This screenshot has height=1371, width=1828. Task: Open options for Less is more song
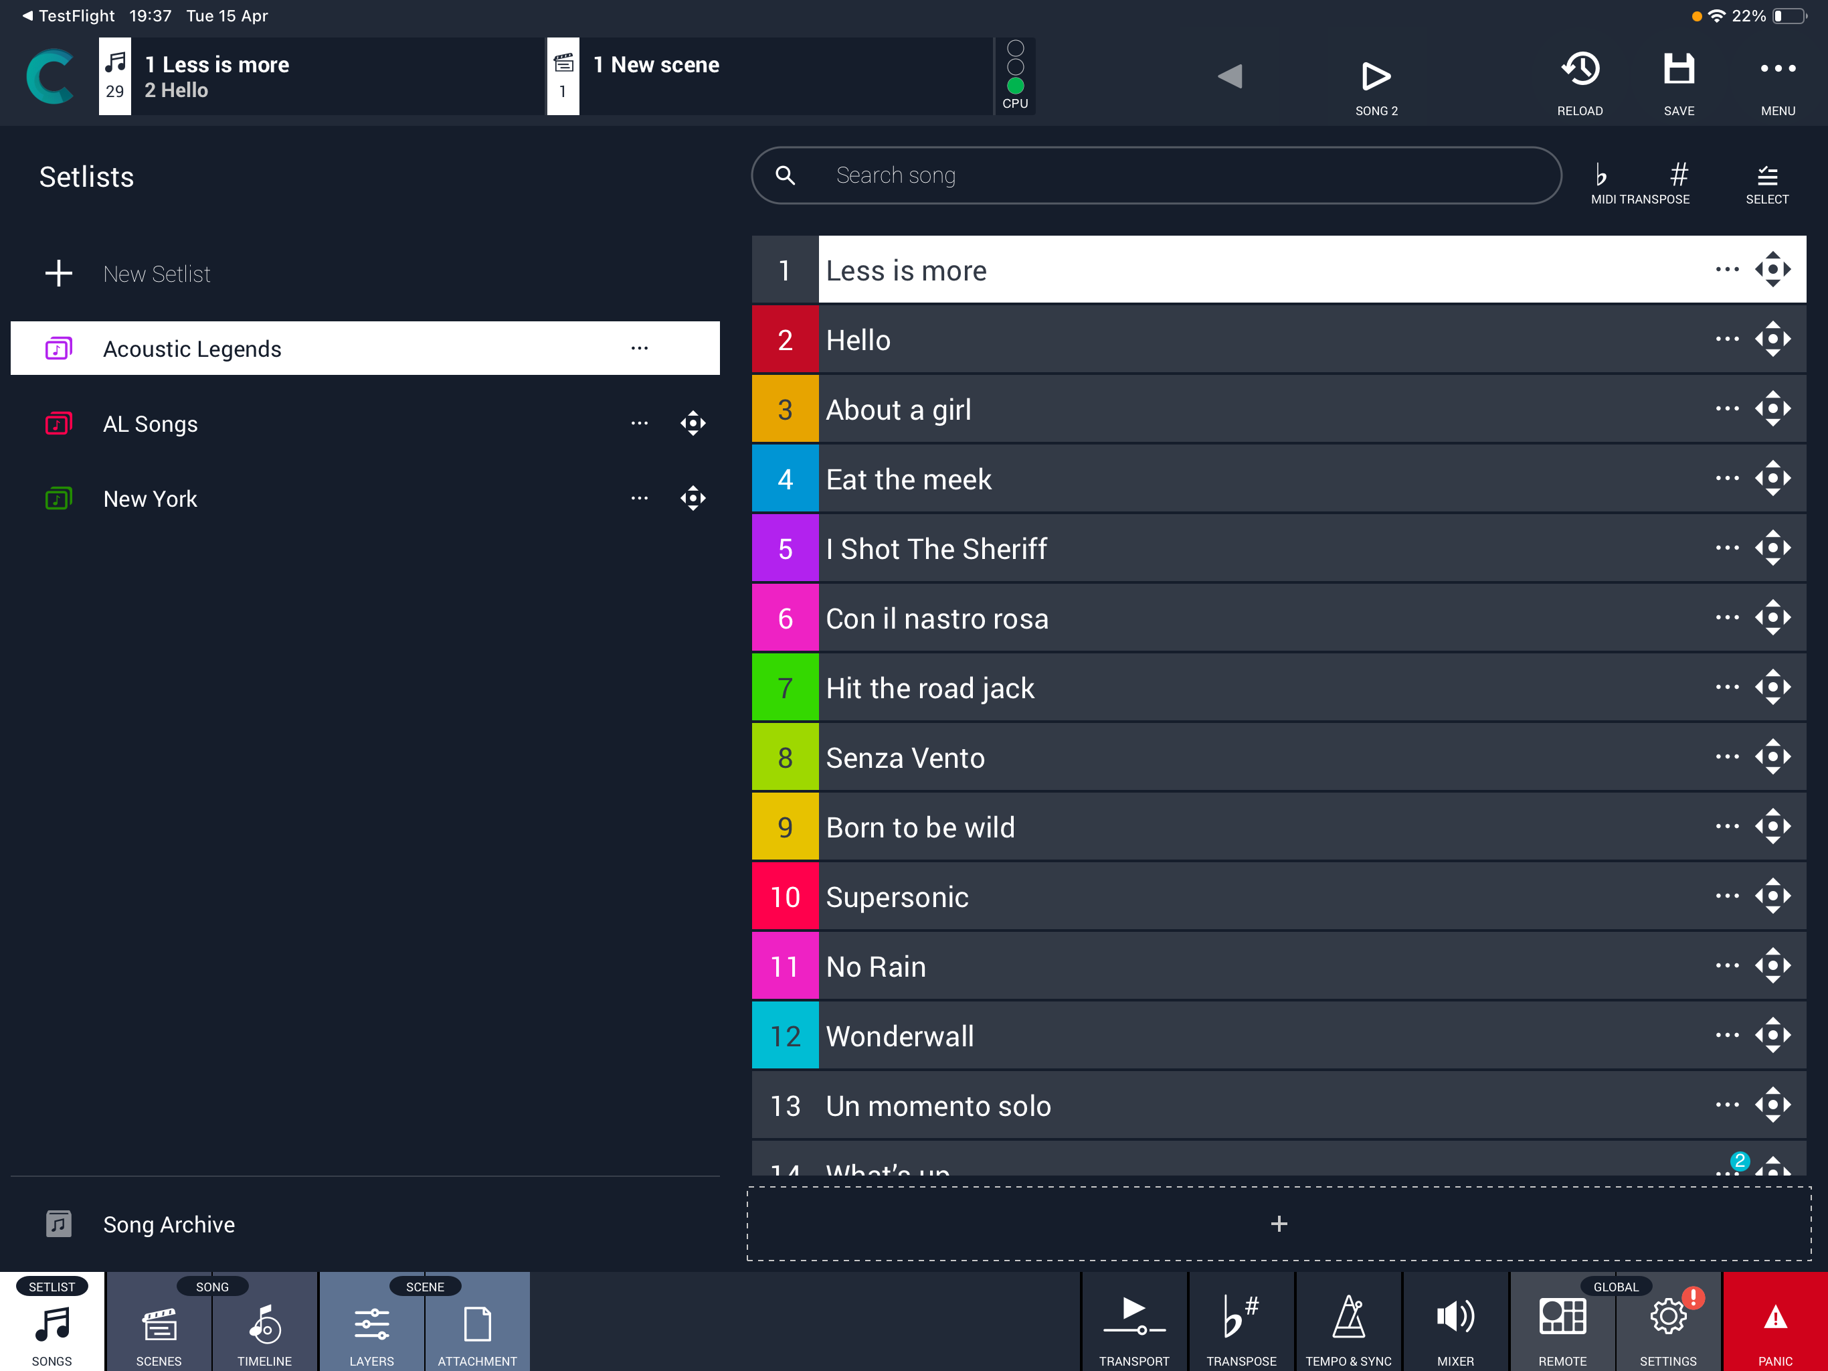pos(1726,270)
